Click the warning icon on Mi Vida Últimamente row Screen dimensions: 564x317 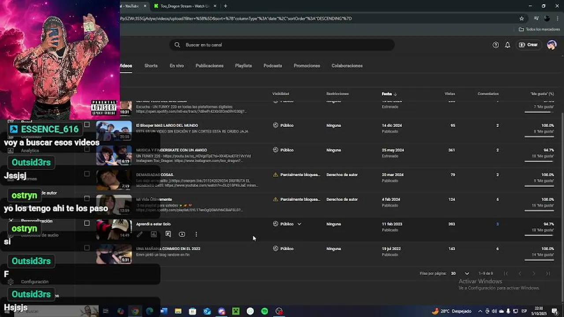[275, 199]
